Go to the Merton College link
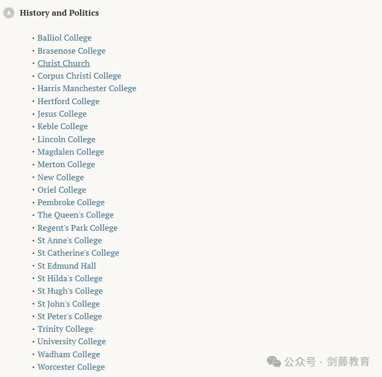 [x=66, y=165]
